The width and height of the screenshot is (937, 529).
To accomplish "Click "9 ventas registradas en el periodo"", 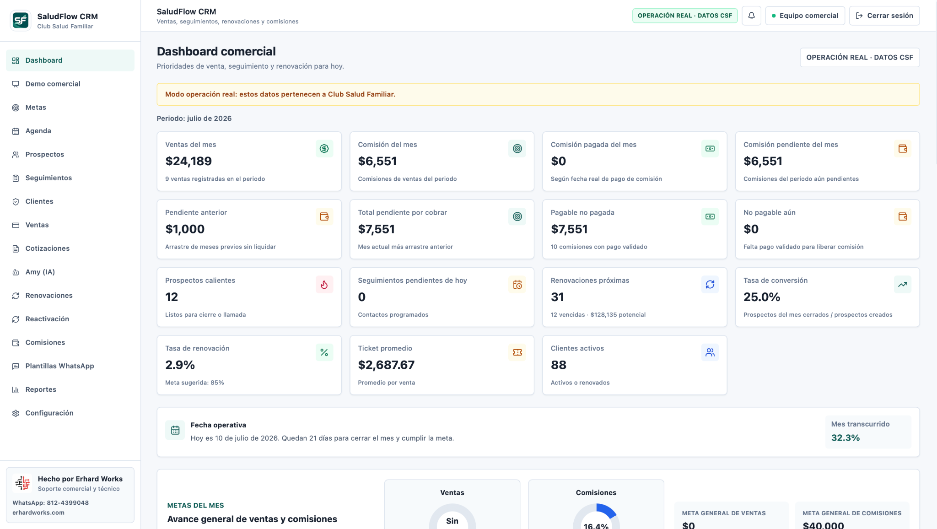I will click(x=215, y=179).
